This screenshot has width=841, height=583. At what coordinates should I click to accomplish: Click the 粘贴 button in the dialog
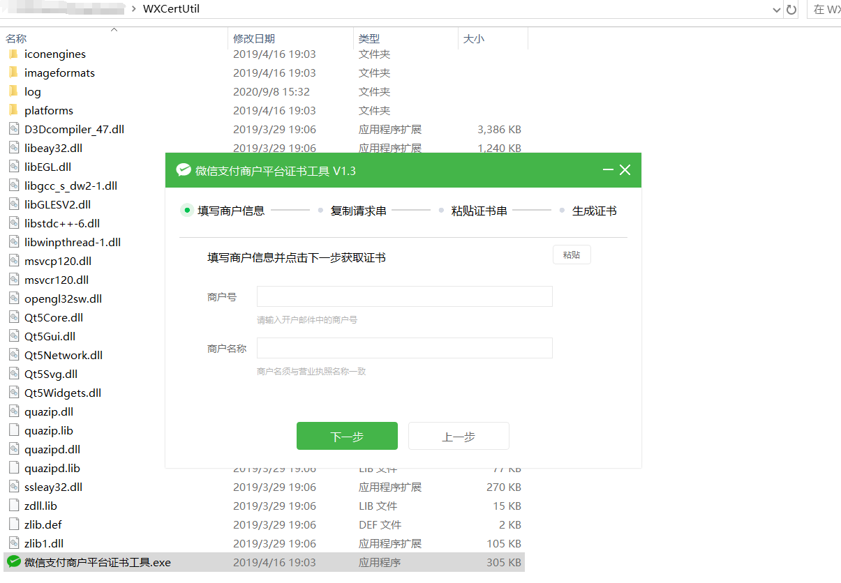pos(572,255)
